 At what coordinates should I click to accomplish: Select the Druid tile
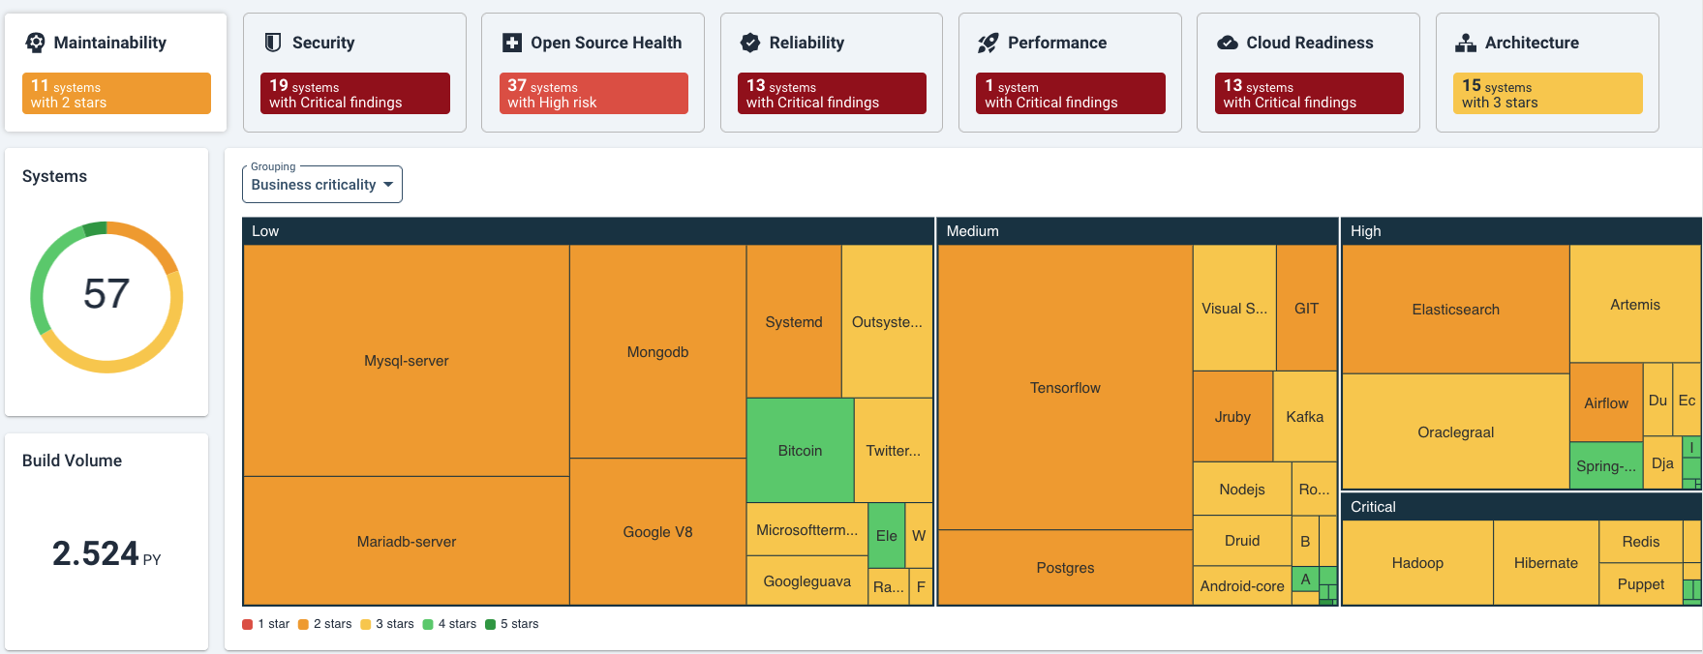click(x=1242, y=541)
